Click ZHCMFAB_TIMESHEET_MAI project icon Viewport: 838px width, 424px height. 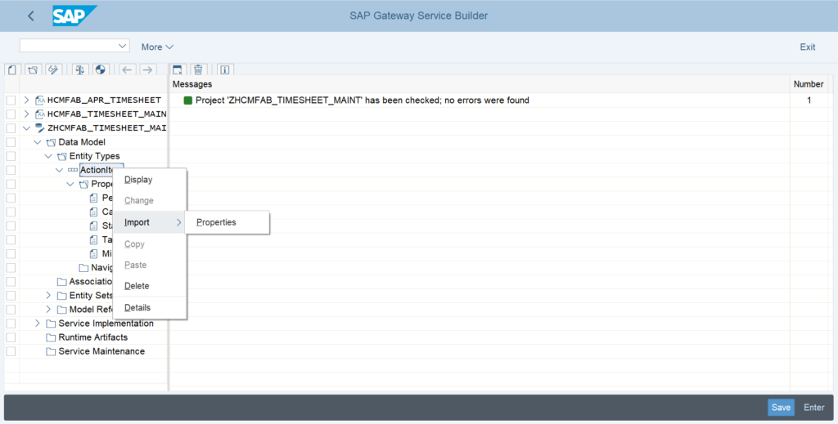(40, 128)
